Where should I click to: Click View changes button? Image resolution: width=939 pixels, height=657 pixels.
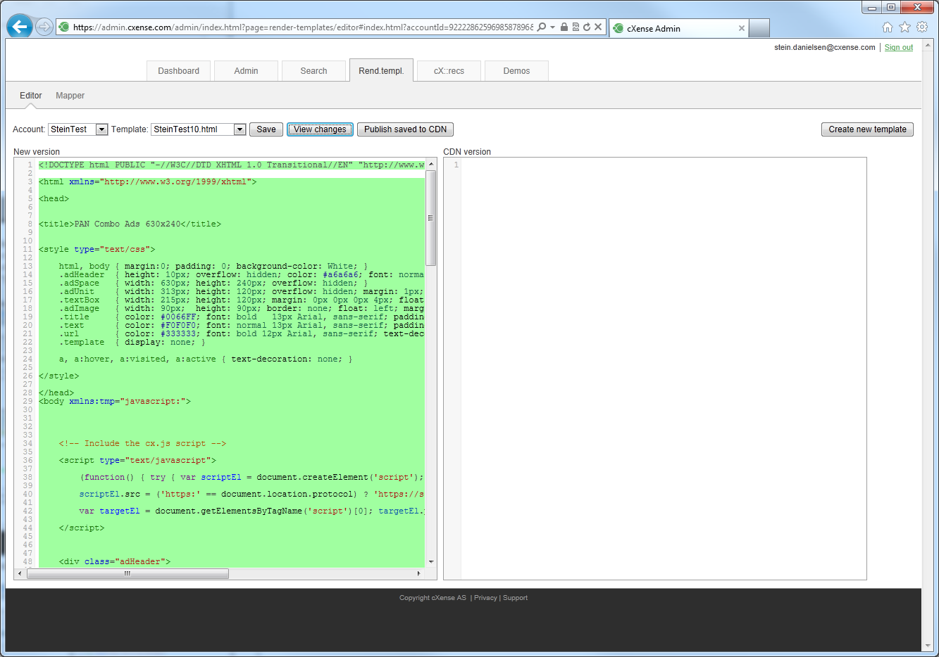(320, 129)
